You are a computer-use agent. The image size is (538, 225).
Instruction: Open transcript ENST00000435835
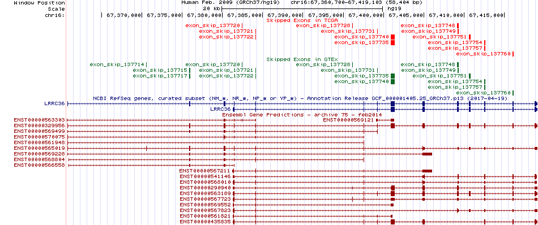[x=205, y=222]
